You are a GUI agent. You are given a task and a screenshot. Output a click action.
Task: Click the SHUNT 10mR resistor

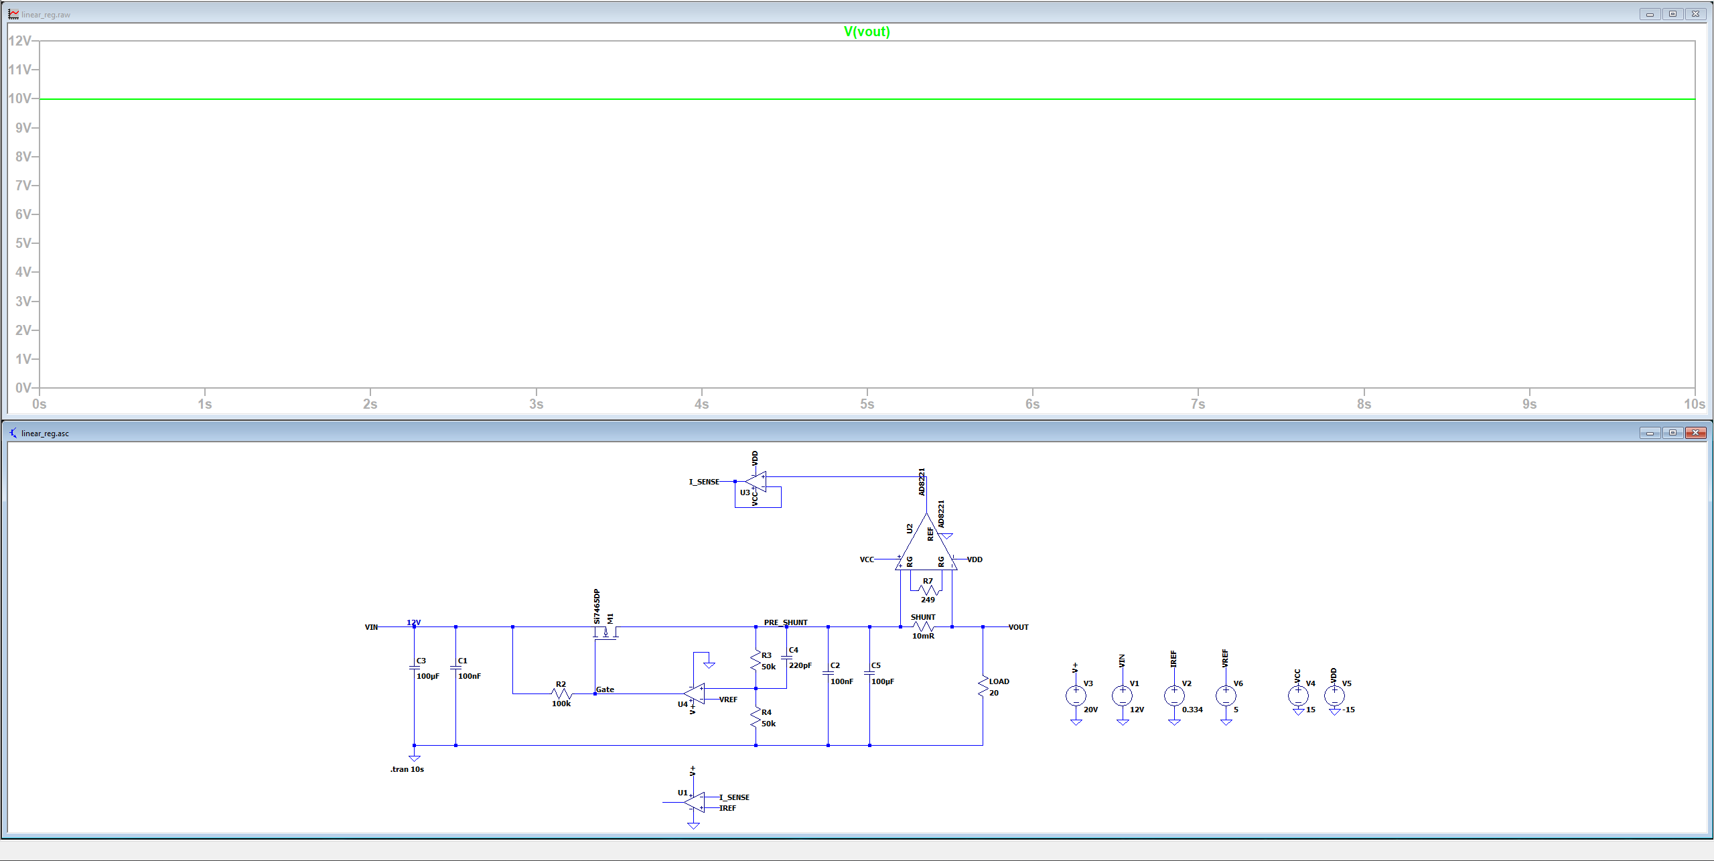(924, 626)
